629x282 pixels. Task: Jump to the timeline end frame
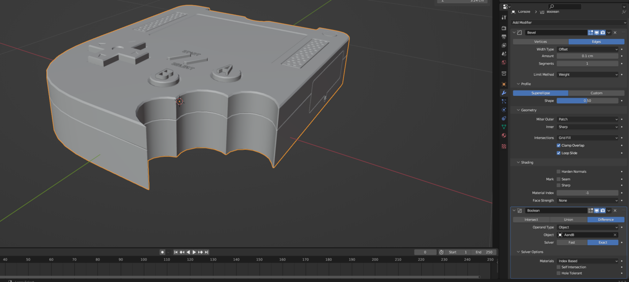point(206,252)
